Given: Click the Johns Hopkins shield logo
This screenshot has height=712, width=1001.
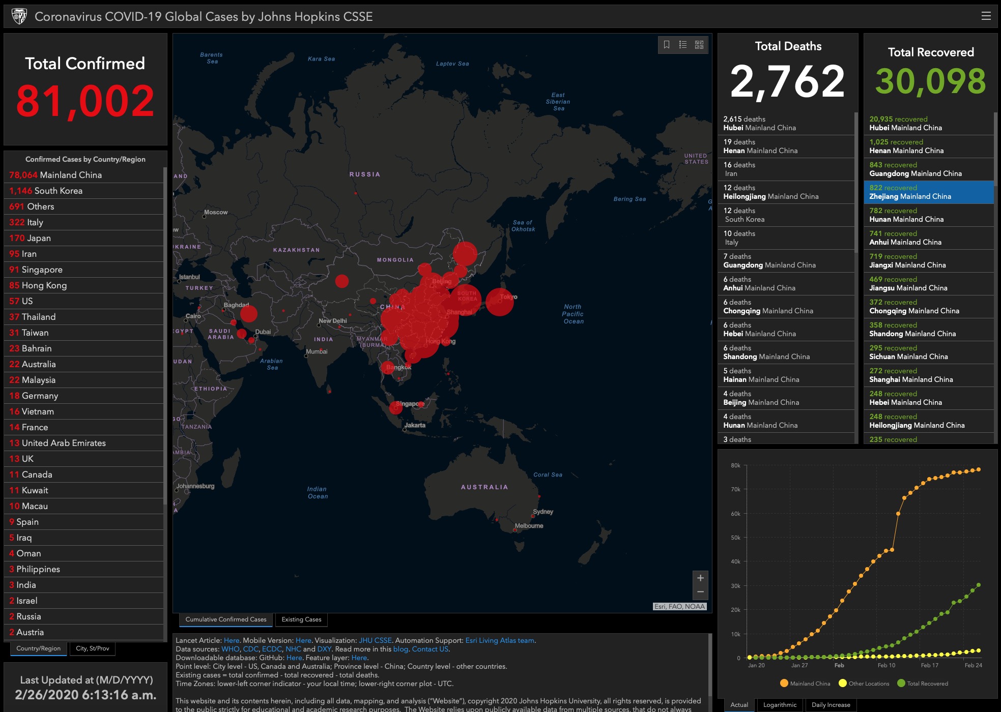Looking at the screenshot, I should (19, 16).
